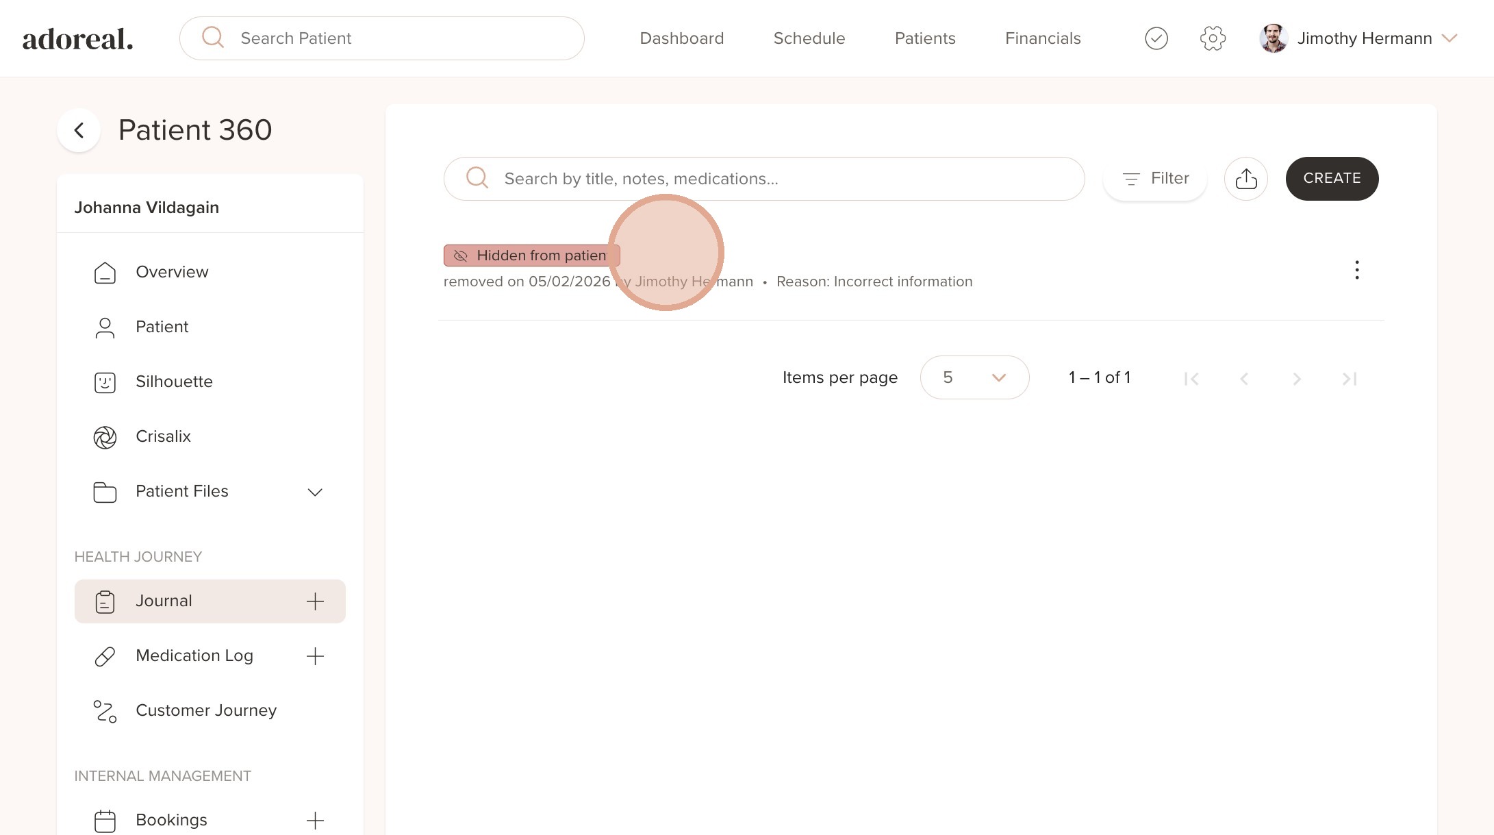The height and width of the screenshot is (835, 1494).
Task: Click plus icon next to Medication Log
Action: [315, 656]
